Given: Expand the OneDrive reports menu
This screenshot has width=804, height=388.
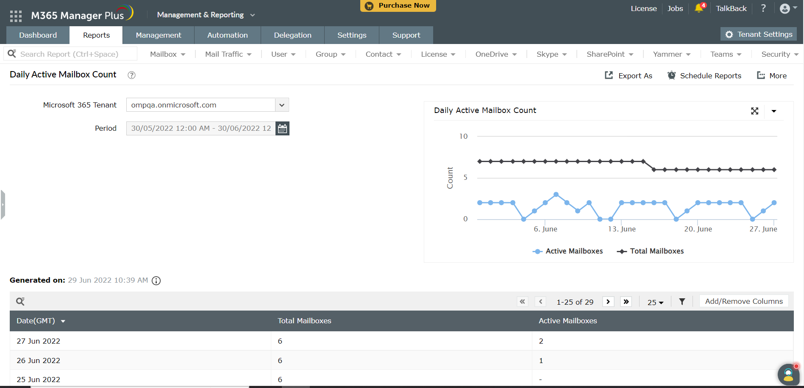Looking at the screenshot, I should 496,54.
